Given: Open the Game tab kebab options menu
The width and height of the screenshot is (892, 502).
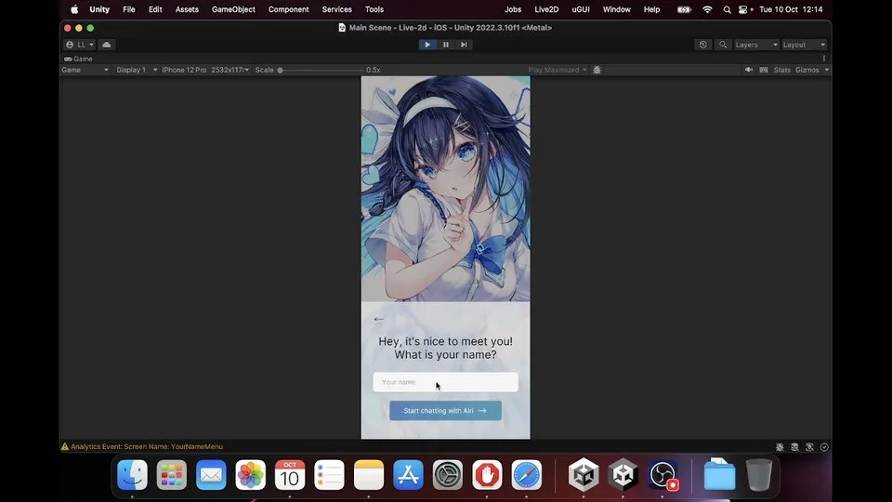Looking at the screenshot, I should point(824,59).
